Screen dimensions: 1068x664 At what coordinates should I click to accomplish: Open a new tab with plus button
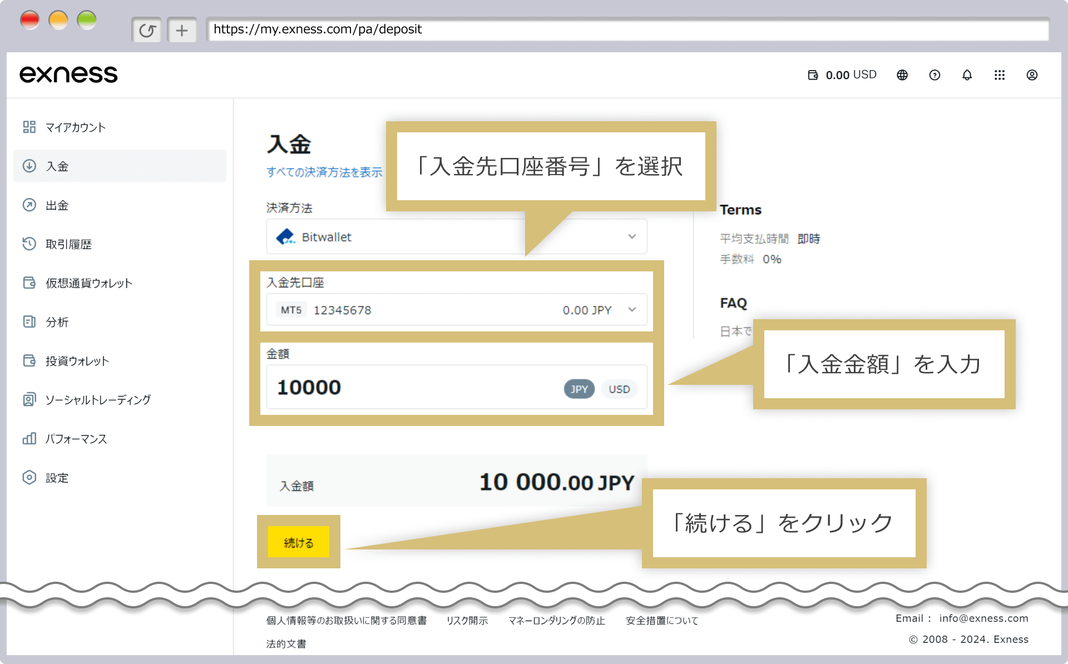click(x=182, y=30)
